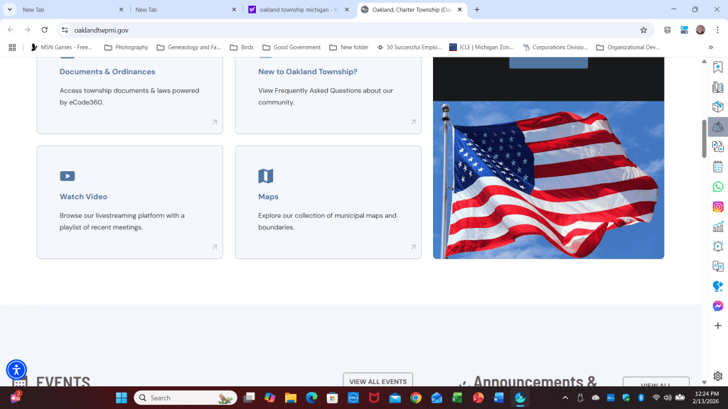Open the Documents & Ordinances link

click(x=107, y=72)
